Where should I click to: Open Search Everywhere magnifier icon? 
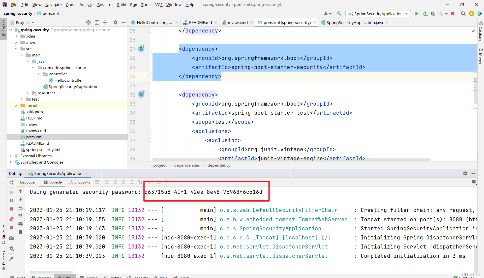click(463, 14)
